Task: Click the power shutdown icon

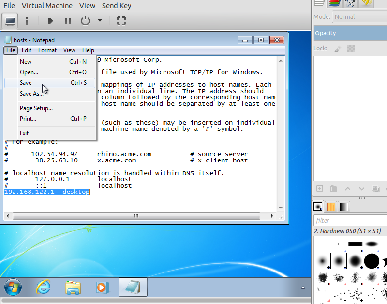Action: click(x=85, y=21)
